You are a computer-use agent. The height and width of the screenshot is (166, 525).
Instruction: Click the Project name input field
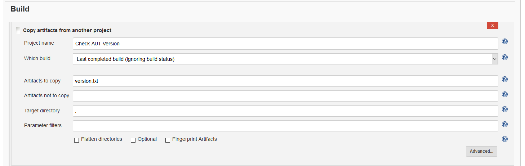point(285,44)
